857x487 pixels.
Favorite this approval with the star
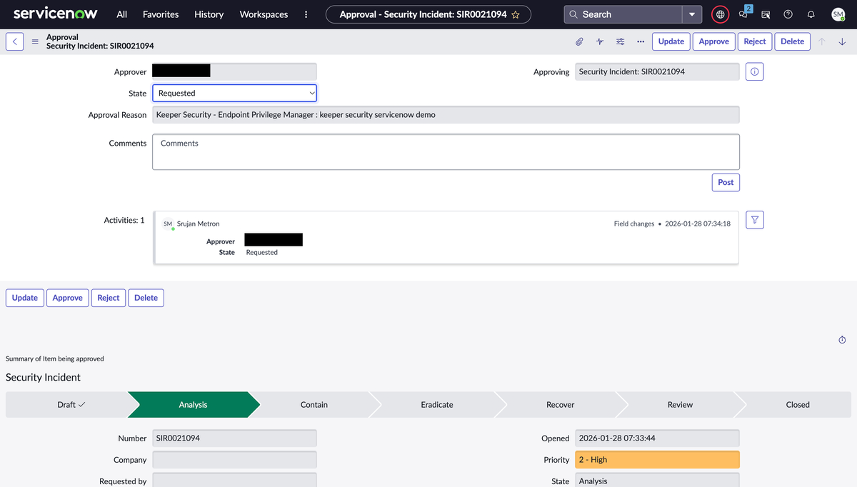516,14
